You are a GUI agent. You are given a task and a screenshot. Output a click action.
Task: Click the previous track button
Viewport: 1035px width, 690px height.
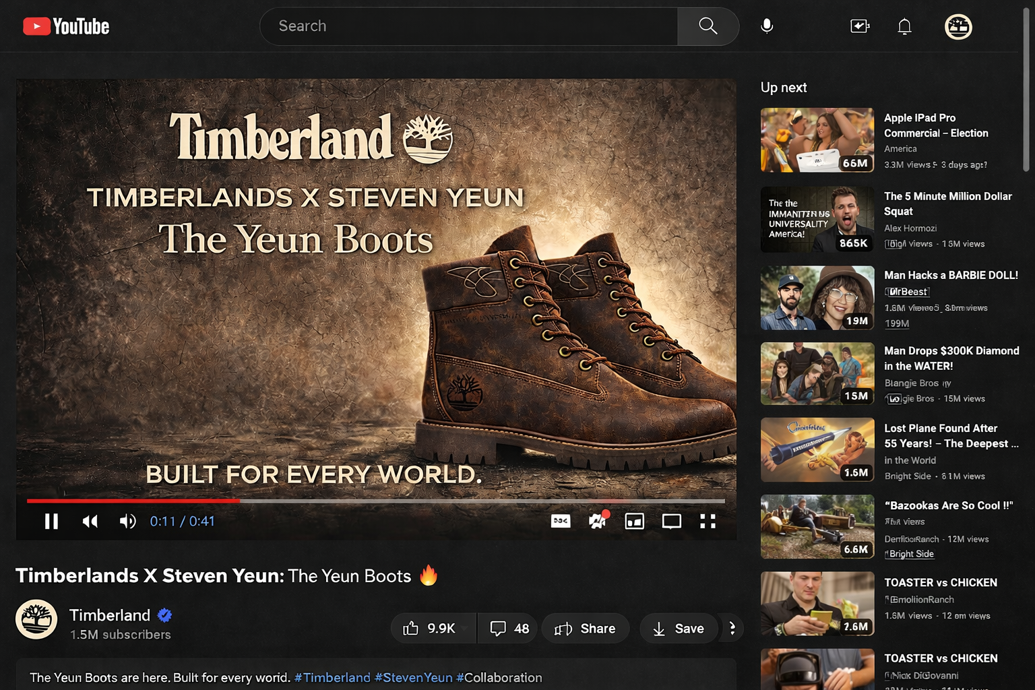[90, 521]
